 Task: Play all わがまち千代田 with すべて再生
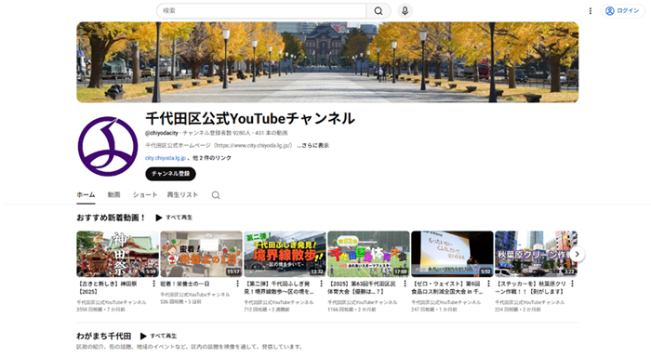click(159, 336)
